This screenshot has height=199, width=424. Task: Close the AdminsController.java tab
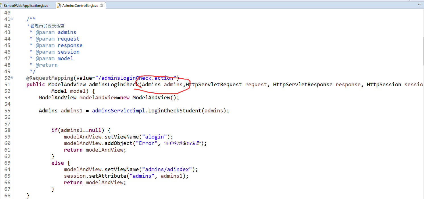point(102,5)
